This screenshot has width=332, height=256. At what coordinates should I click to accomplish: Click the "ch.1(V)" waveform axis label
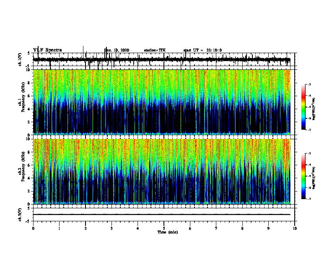tap(20, 59)
